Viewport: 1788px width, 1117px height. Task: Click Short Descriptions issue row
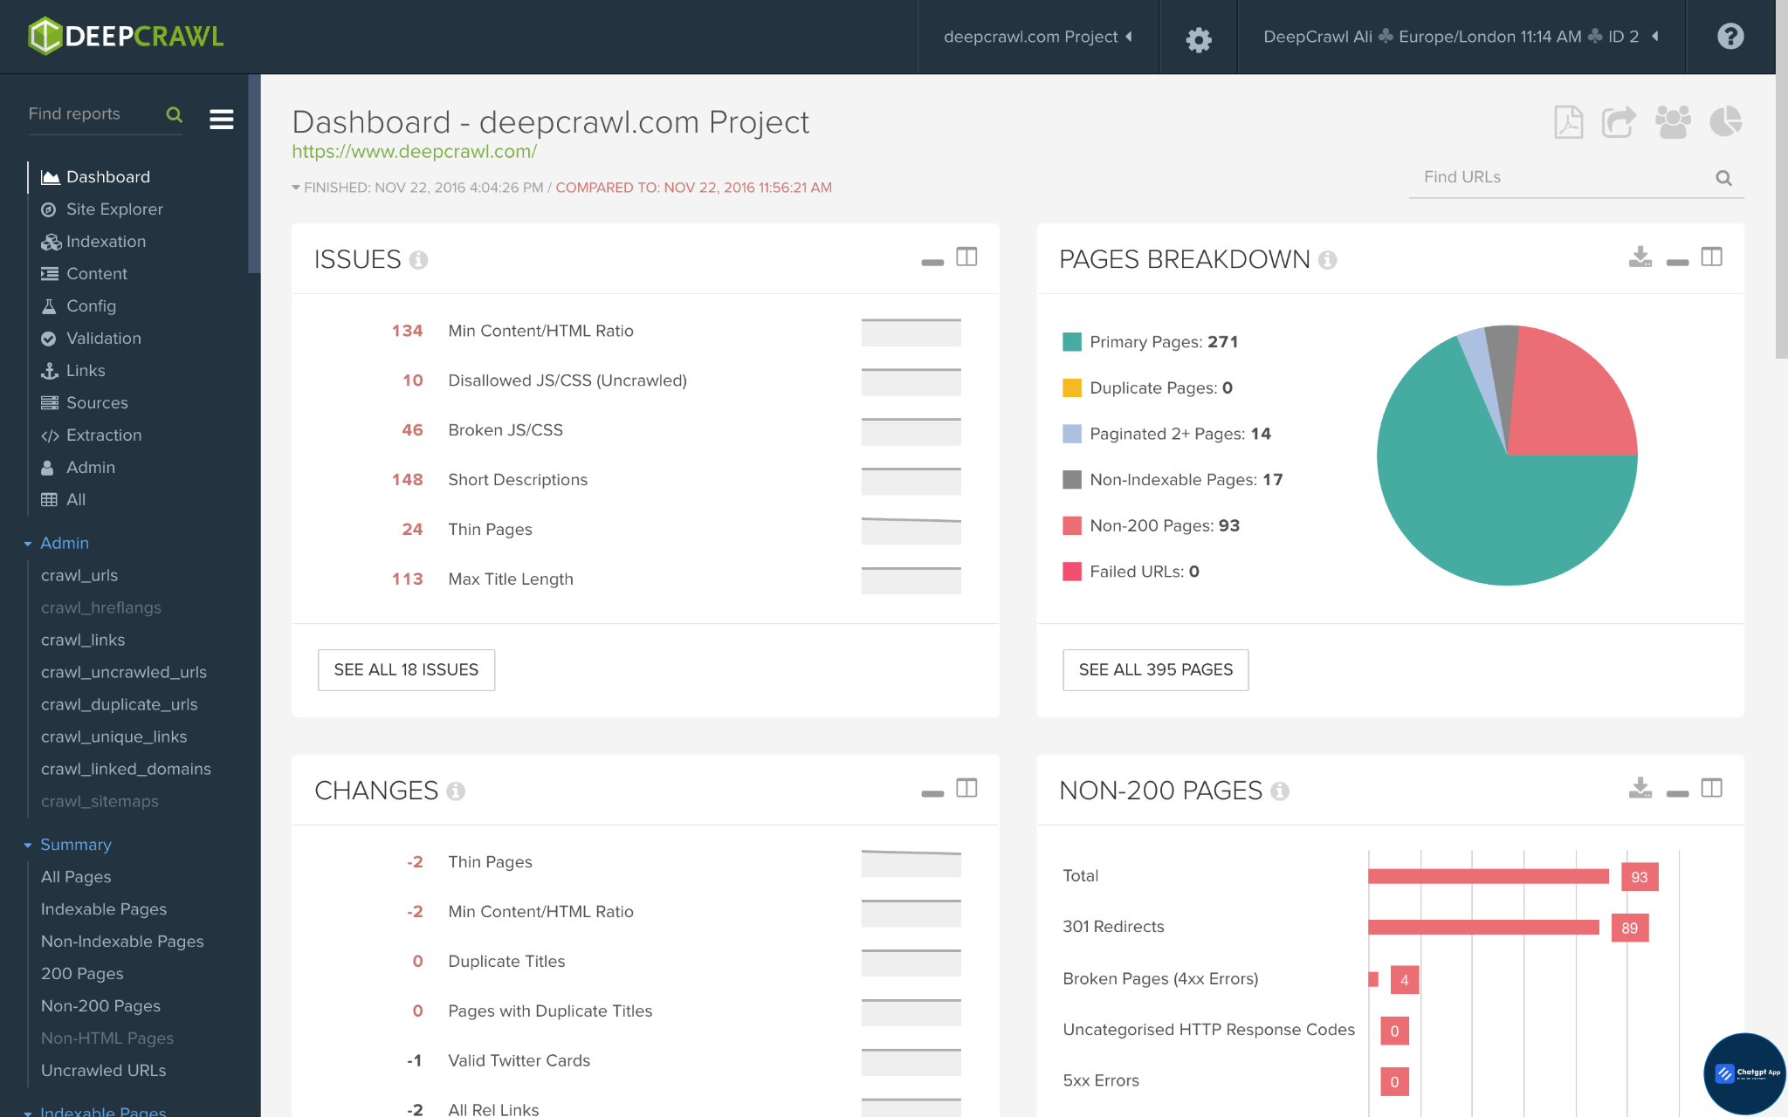pos(646,480)
